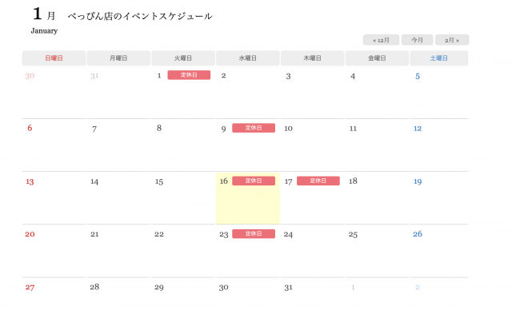Click date 20 in the calendar

30,234
